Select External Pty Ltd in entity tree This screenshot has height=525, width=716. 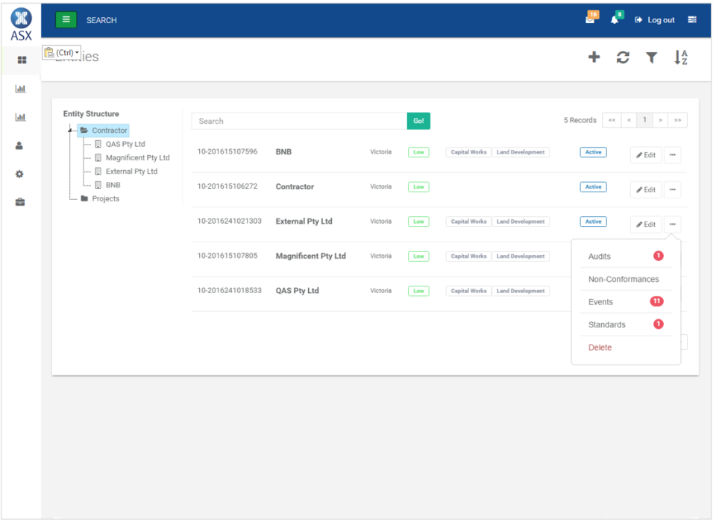tap(131, 172)
